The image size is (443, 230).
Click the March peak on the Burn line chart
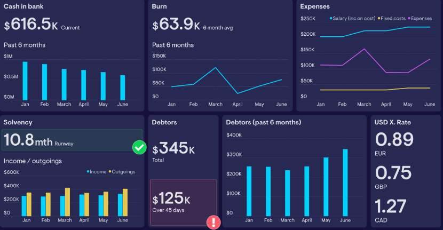click(x=215, y=68)
